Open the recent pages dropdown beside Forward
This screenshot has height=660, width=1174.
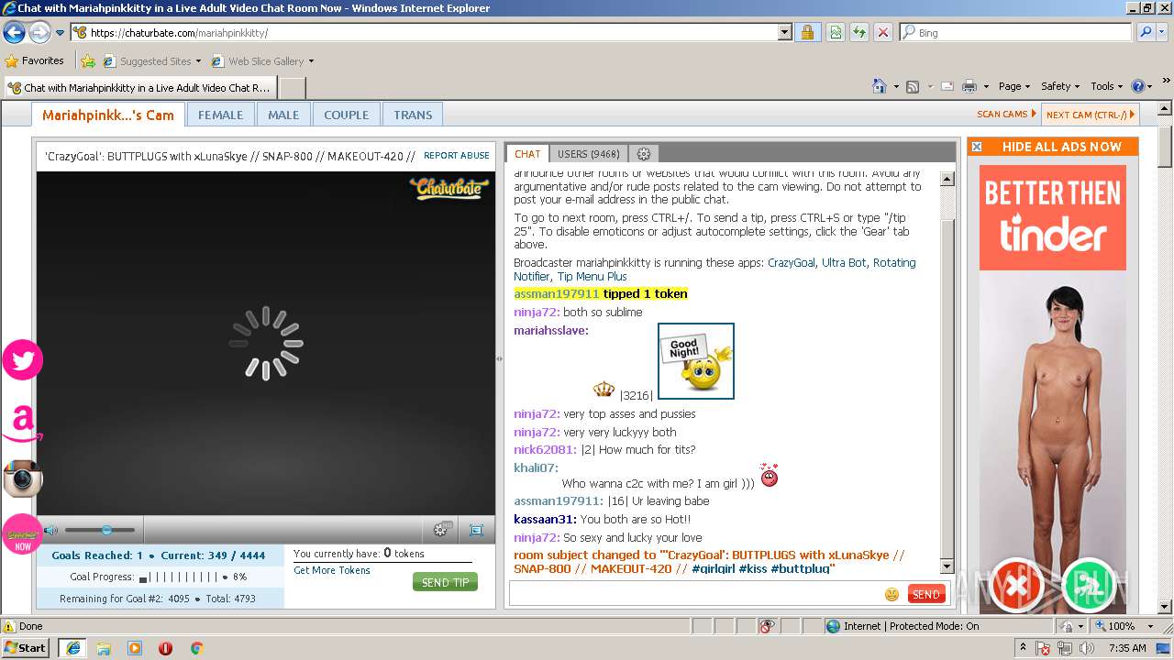pyautogui.click(x=60, y=33)
